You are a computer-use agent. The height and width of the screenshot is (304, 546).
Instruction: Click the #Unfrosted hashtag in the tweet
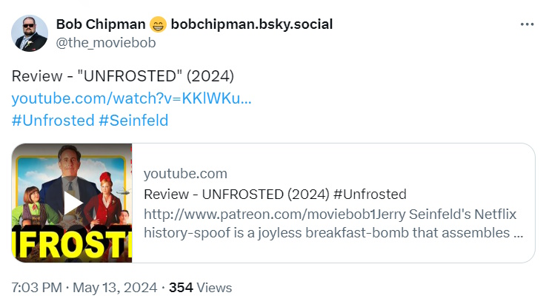pos(53,120)
